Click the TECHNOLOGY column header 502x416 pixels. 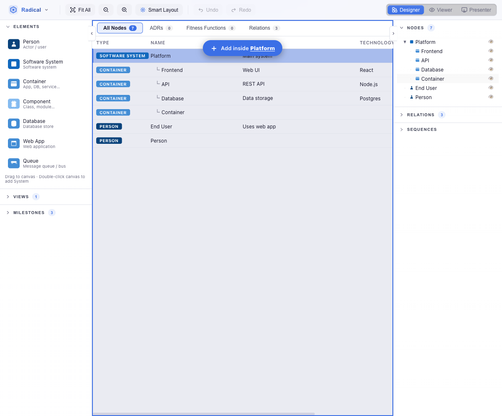376,43
